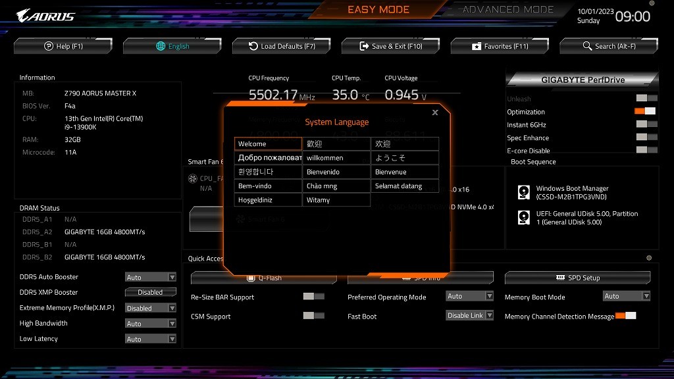Select Hoşgeldiniz Turkish language

[268, 200]
